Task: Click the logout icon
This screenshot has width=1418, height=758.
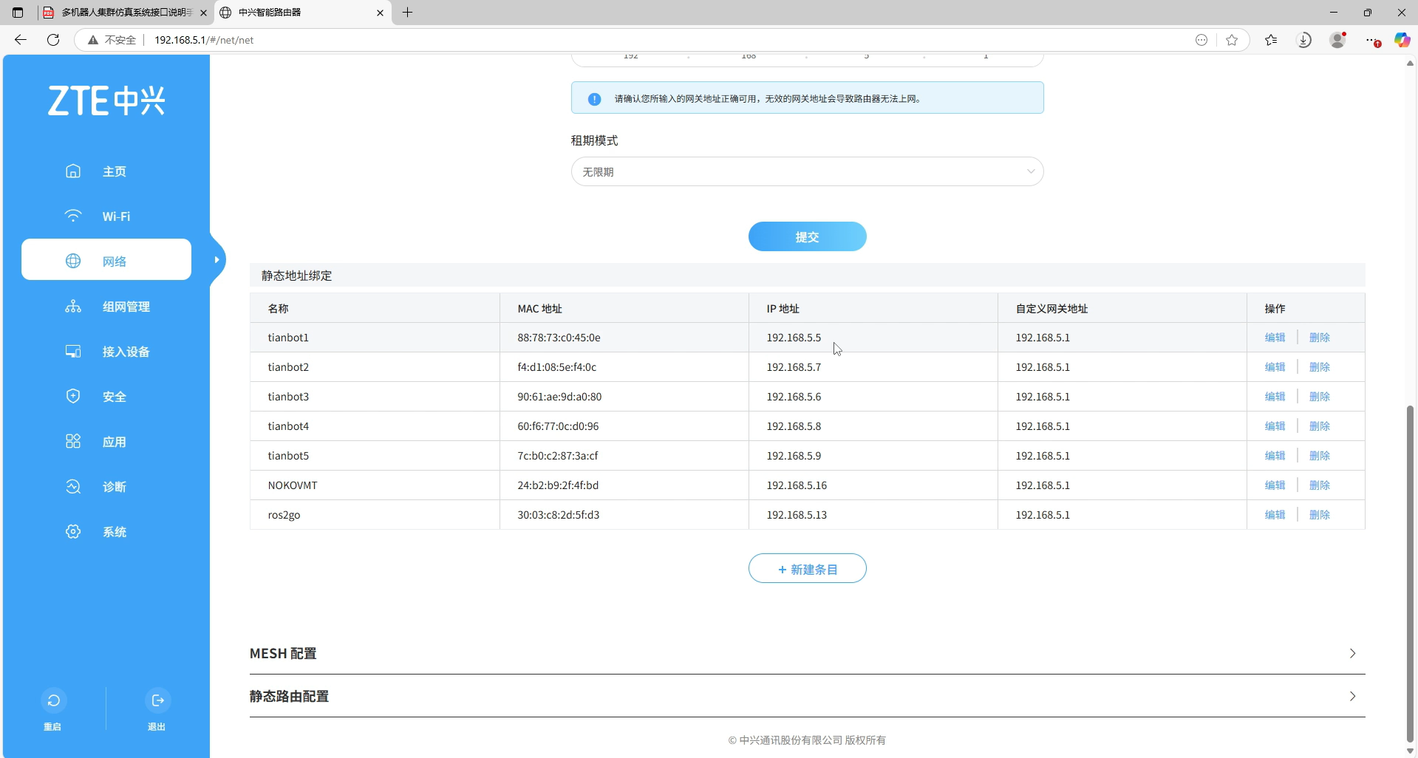Action: click(x=157, y=700)
